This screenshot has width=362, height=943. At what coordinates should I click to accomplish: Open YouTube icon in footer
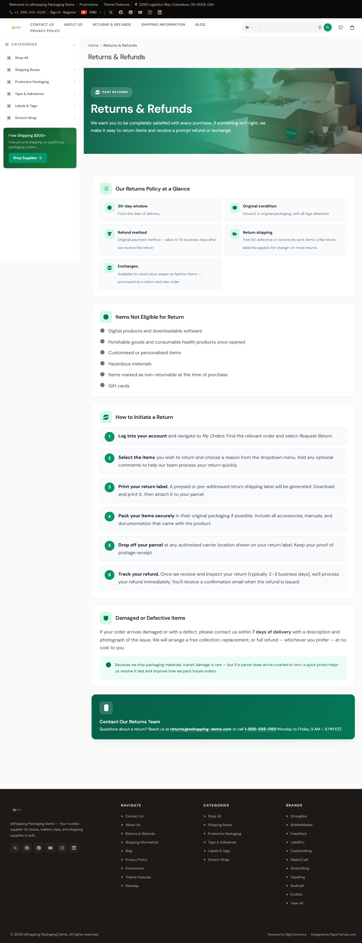pos(50,848)
